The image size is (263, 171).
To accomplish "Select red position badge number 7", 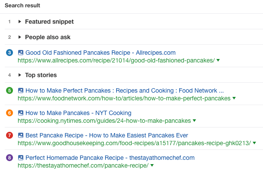I will [10, 135].
